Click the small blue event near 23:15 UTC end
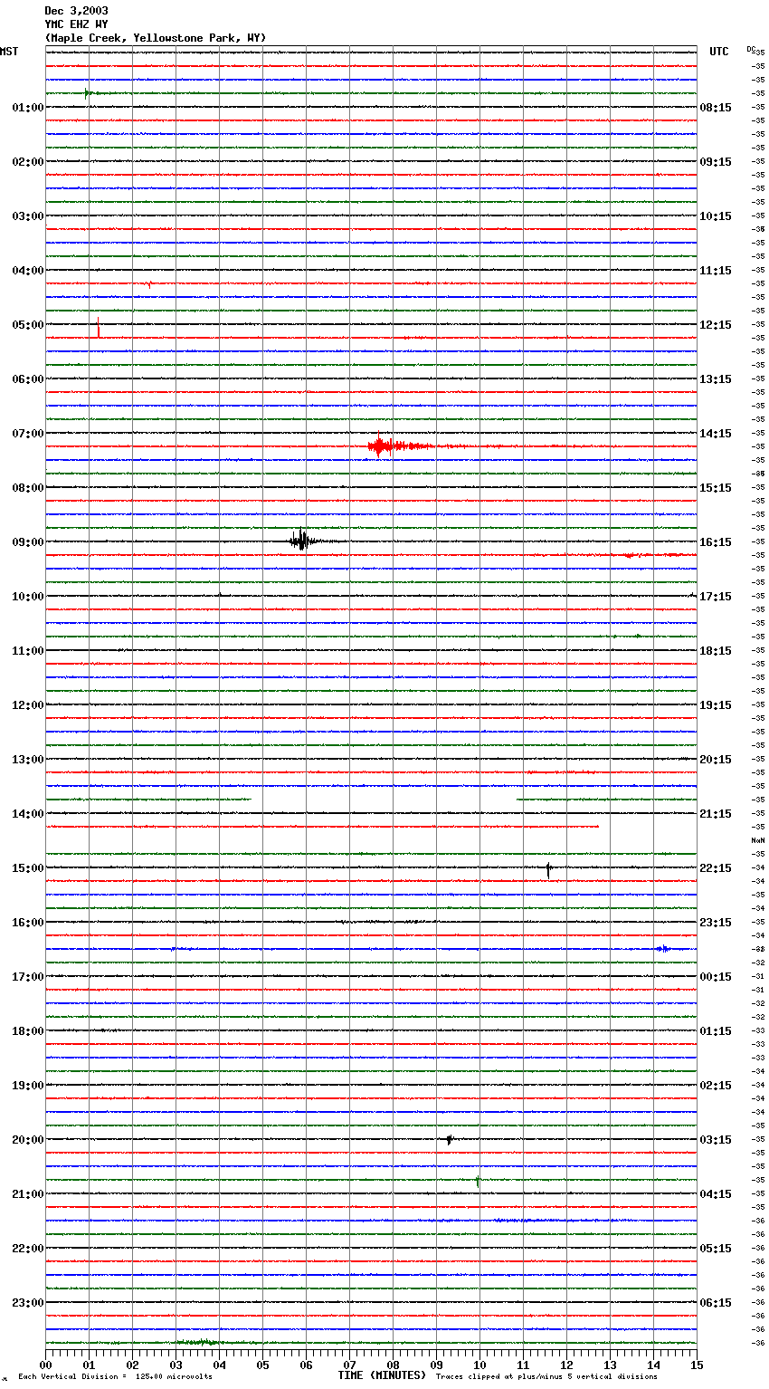This screenshot has width=769, height=1389. tap(663, 949)
